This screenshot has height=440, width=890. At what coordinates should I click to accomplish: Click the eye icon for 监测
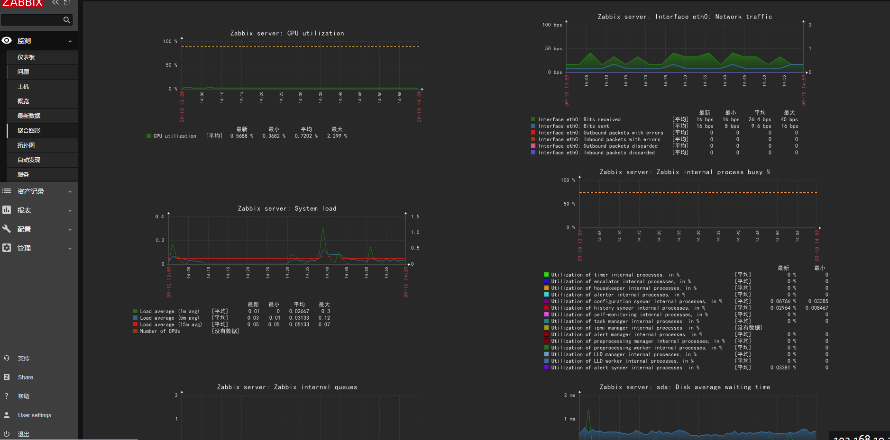[7, 41]
